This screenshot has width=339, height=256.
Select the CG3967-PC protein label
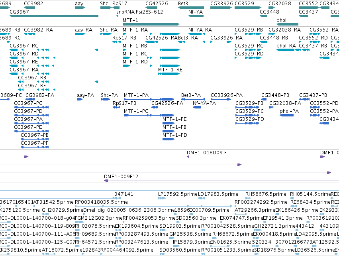tap(28, 103)
